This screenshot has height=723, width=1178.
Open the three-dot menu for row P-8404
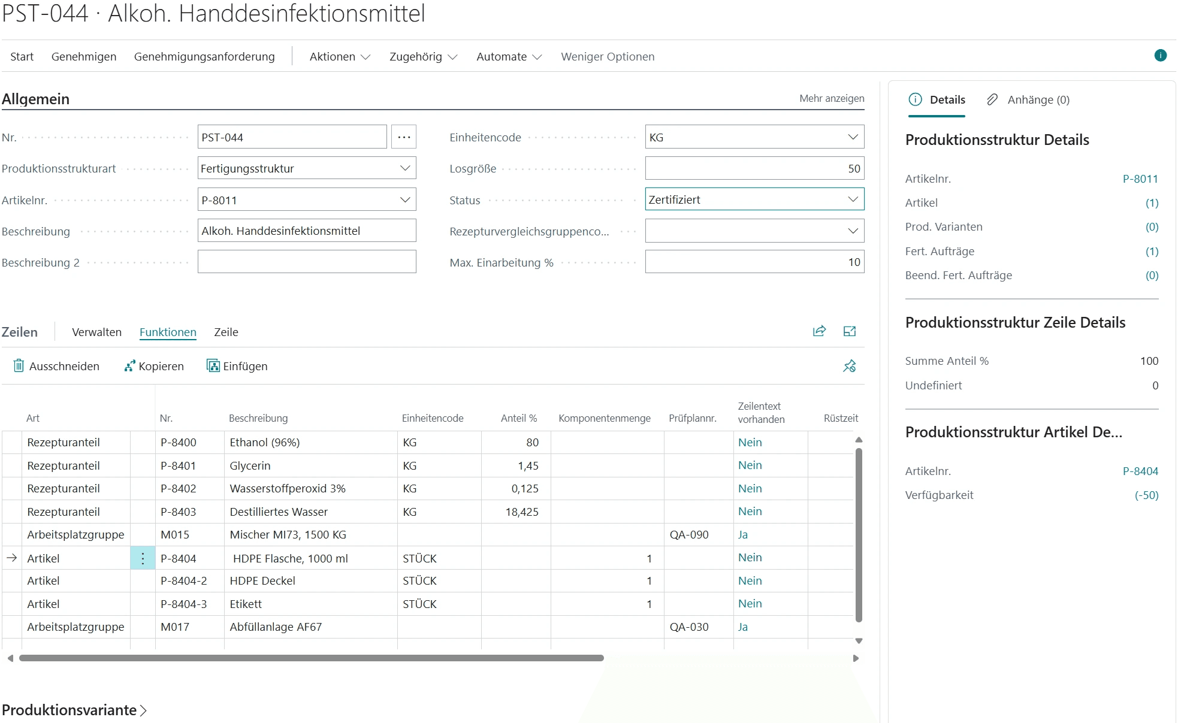coord(143,558)
